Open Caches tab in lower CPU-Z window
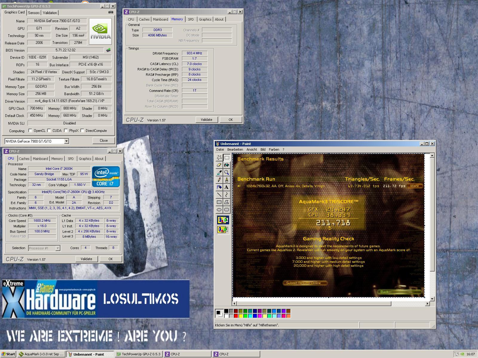 click(x=24, y=159)
